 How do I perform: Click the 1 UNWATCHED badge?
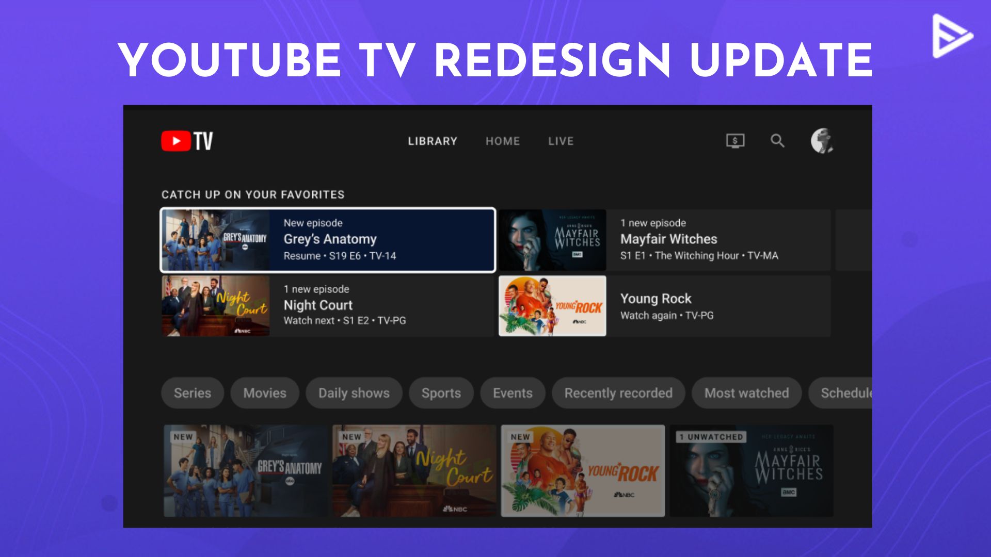click(711, 437)
